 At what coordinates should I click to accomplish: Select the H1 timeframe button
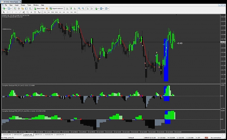pos(60,12)
